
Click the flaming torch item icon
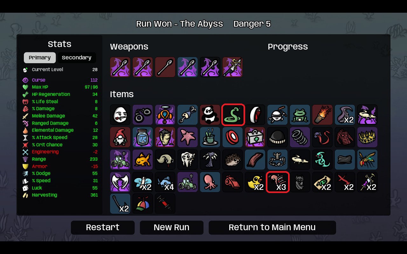pos(322,115)
